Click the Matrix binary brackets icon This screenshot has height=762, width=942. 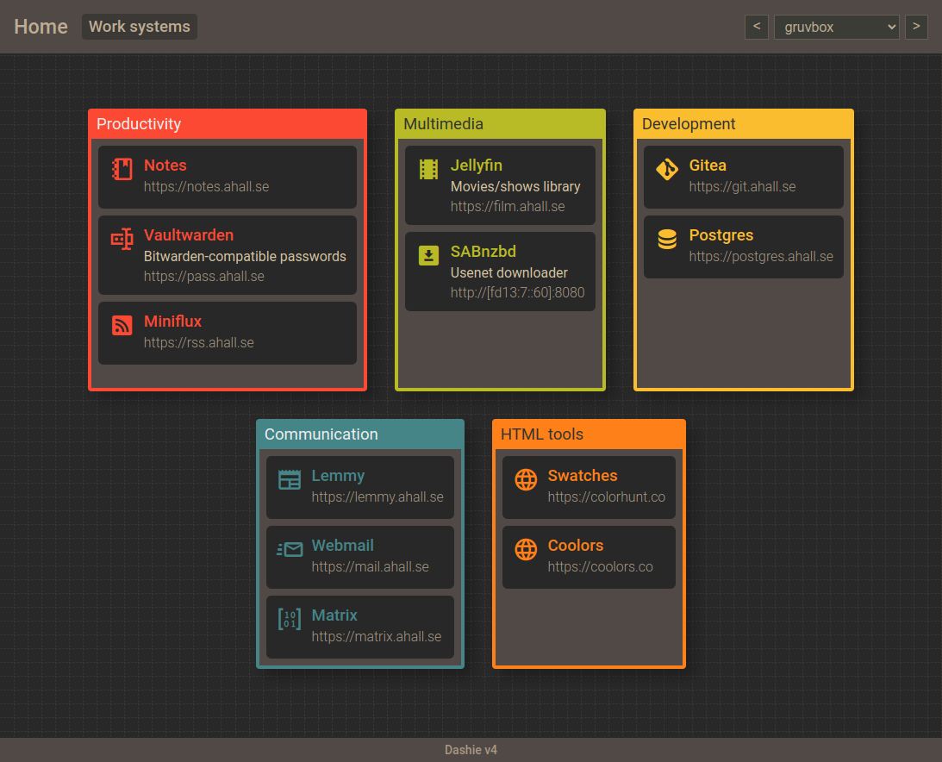[290, 619]
